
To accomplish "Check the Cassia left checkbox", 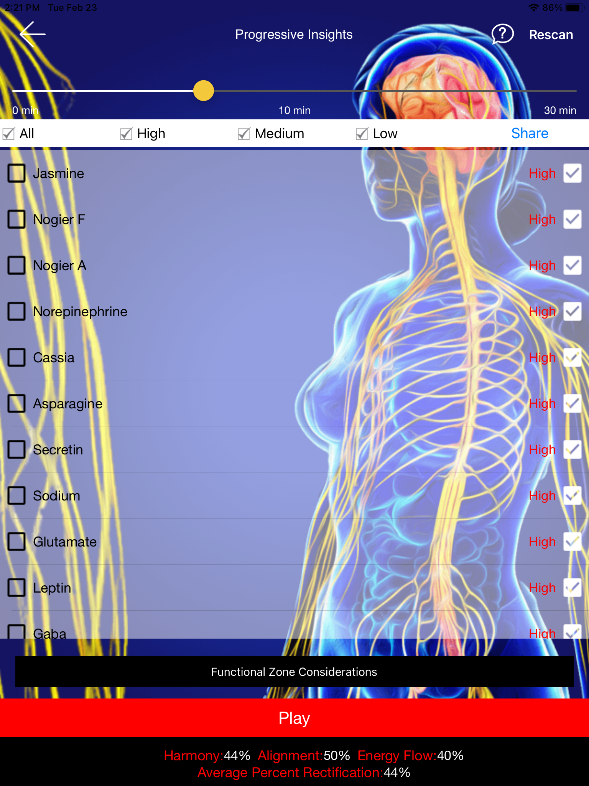I will (16, 357).
